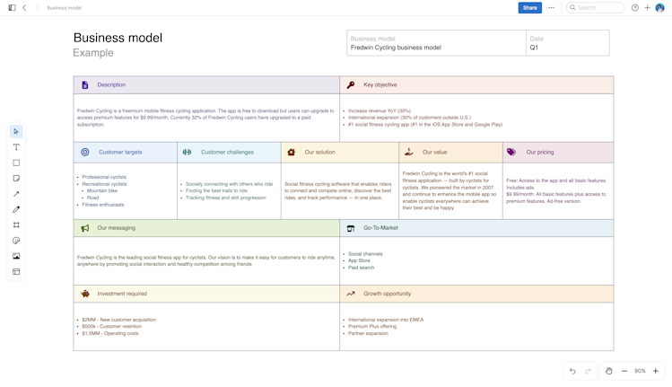
Task: Click the Premium Plus offering bullet
Action: point(372,327)
